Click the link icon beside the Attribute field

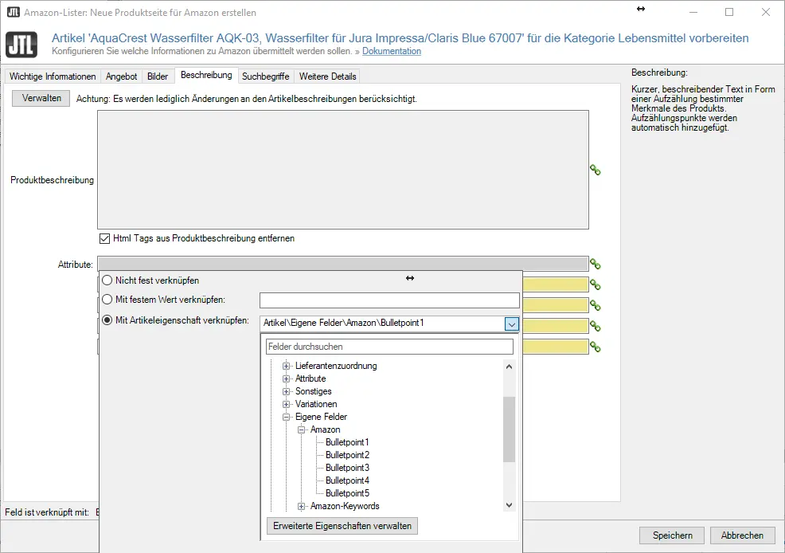pos(596,264)
